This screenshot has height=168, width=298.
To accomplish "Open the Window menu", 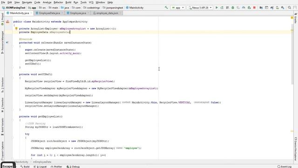I will [100, 2].
